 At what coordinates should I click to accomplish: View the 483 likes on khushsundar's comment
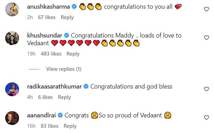[51, 54]
